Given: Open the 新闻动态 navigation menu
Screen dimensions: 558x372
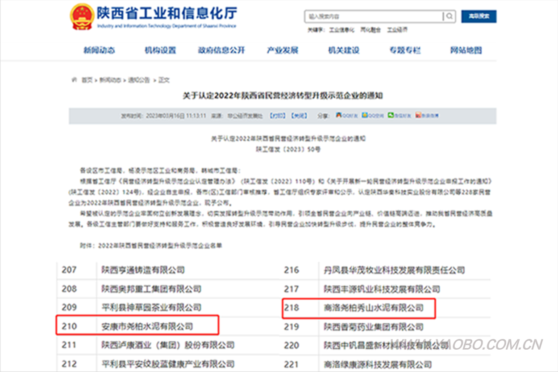Looking at the screenshot, I should (99, 50).
